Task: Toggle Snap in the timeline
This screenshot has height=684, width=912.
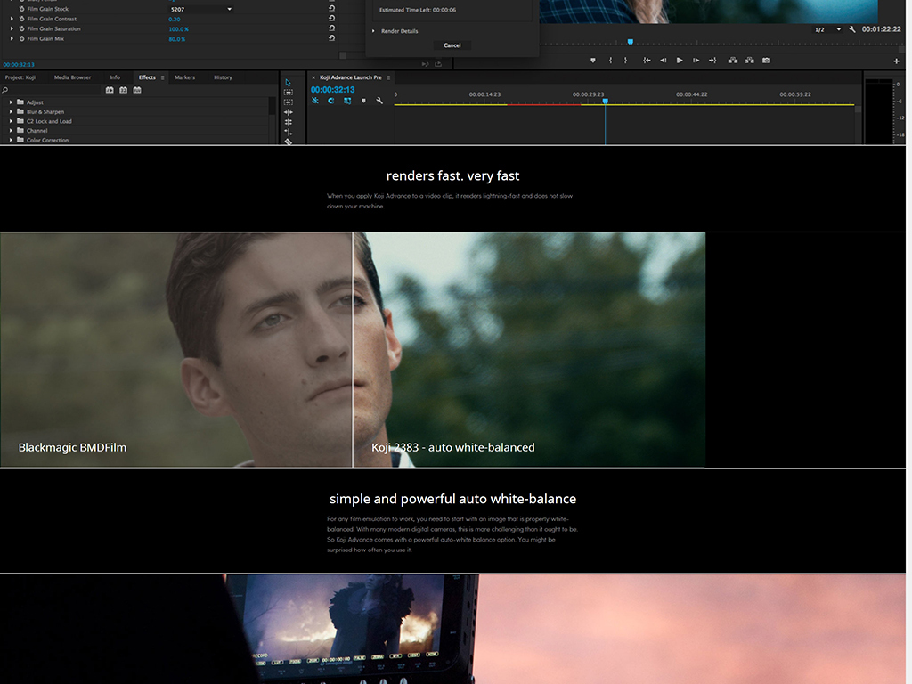Action: pyautogui.click(x=331, y=101)
